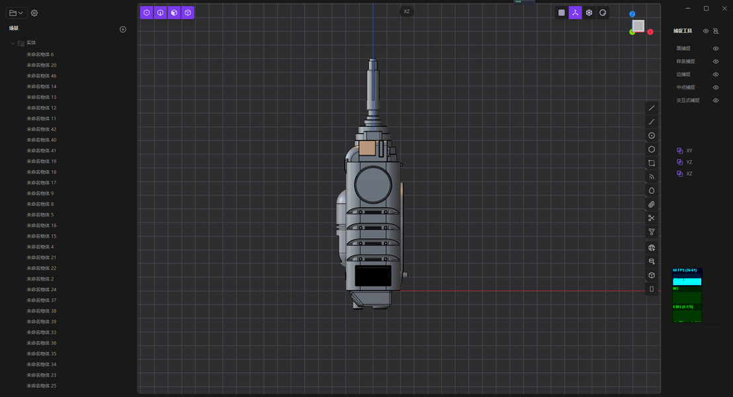Select 未命名物体 37 in scene tree
Viewport: 733px width, 397px height.
coord(42,300)
